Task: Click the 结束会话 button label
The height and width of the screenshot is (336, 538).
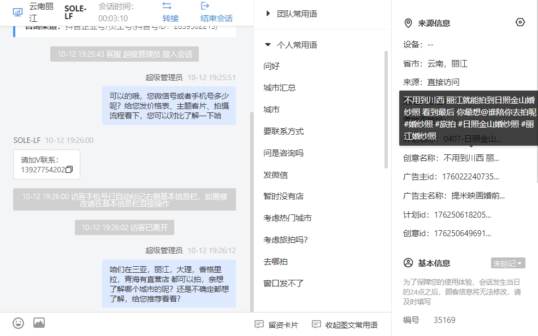Action: (216, 18)
